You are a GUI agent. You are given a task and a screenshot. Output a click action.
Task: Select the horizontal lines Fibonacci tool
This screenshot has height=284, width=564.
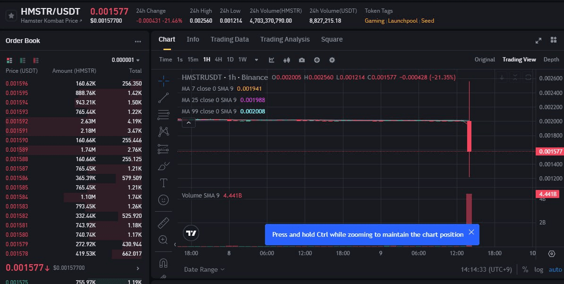coord(163,115)
